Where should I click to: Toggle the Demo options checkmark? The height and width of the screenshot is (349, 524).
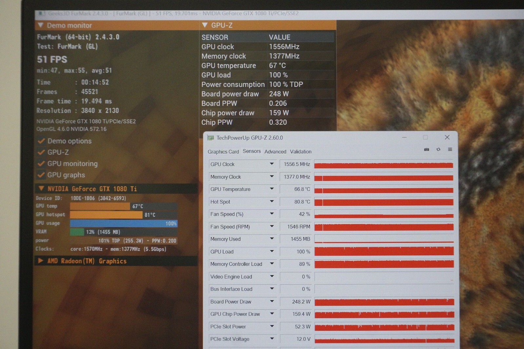41,141
